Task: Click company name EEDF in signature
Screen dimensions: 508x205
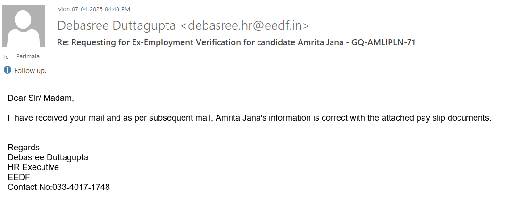Action: pos(18,177)
